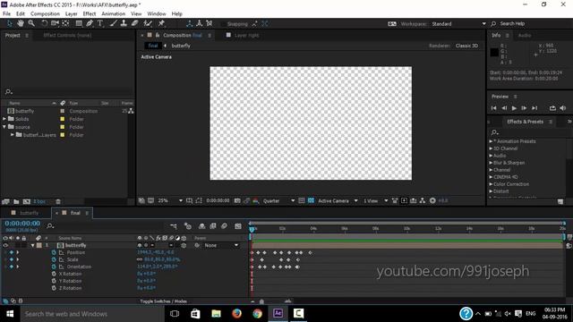This screenshot has height=322, width=573.
Task: Open After Effects from the Windows taskbar
Action: click(278, 314)
